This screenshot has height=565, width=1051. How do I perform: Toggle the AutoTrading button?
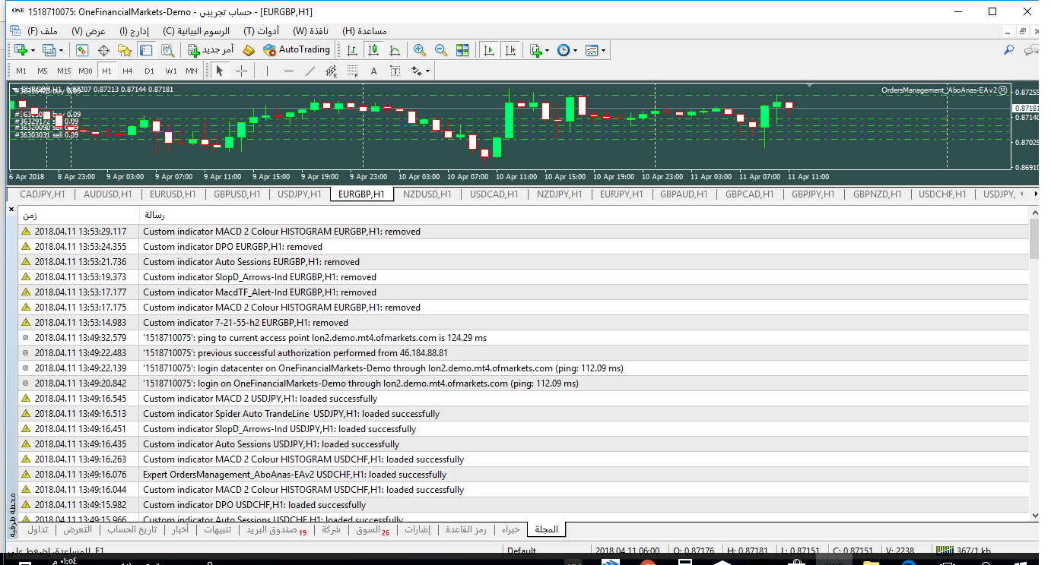pyautogui.click(x=297, y=50)
